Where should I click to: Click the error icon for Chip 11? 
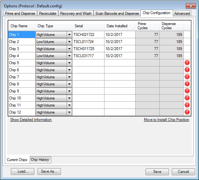[x=187, y=105]
